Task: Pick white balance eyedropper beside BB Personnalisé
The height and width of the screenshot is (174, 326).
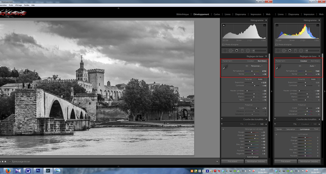Action: pyautogui.click(x=225, y=67)
